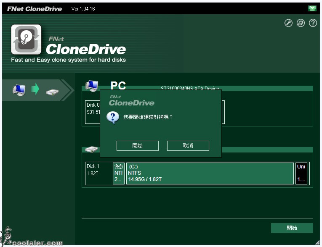Open the wrench settings icon
Screen dimensions: 322x247
tap(288, 23)
